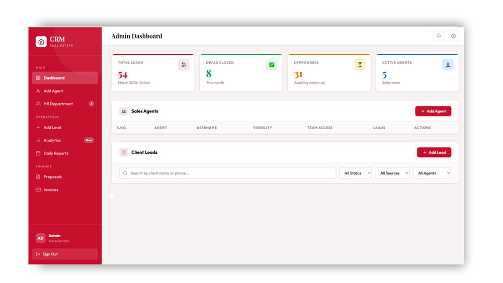
Task: Click the New badge beside Analytics
Action: tap(89, 140)
